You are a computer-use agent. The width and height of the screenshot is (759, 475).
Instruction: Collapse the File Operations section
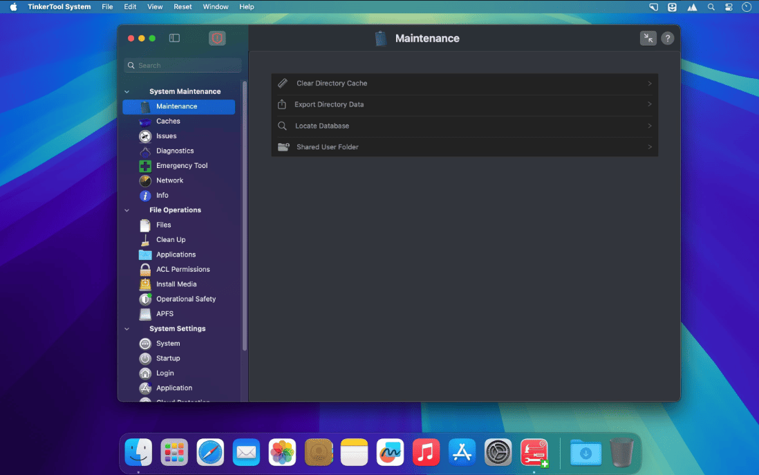pyautogui.click(x=126, y=210)
